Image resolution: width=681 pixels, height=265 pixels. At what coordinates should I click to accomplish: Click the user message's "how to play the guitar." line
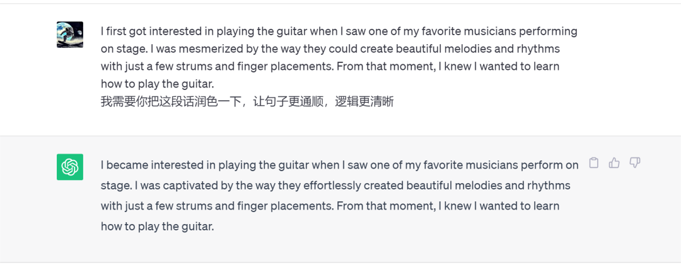coord(158,84)
